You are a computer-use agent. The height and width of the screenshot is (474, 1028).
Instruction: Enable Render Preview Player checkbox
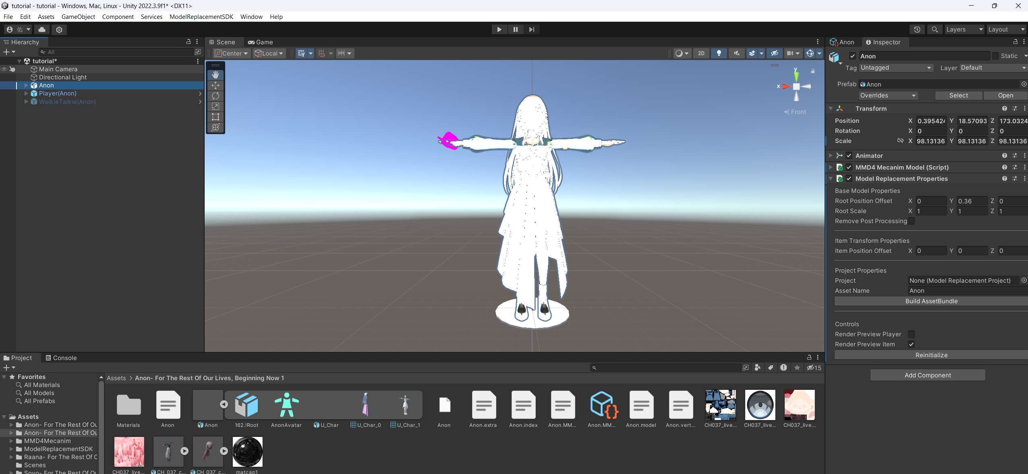[x=911, y=334]
